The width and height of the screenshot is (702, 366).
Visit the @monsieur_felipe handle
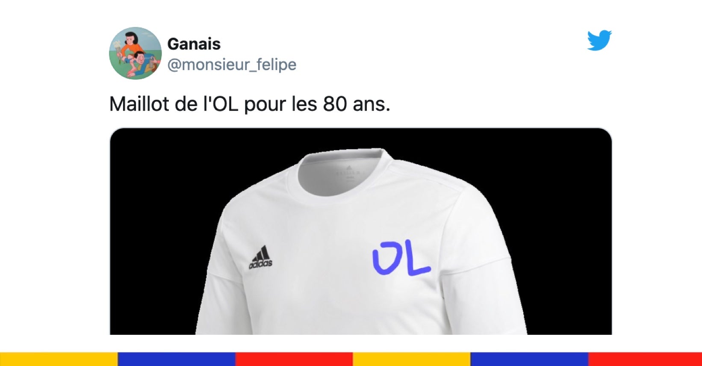pos(232,65)
